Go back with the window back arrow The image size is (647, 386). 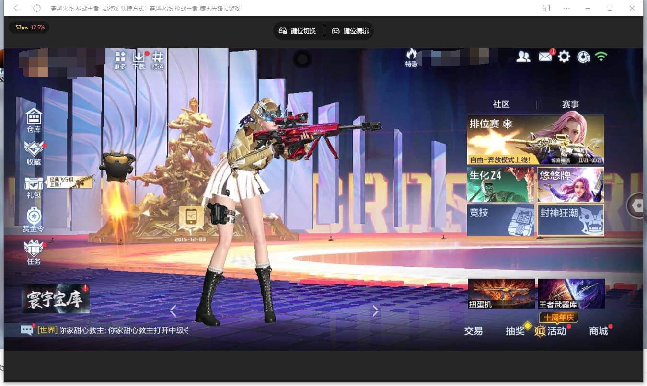[18, 8]
